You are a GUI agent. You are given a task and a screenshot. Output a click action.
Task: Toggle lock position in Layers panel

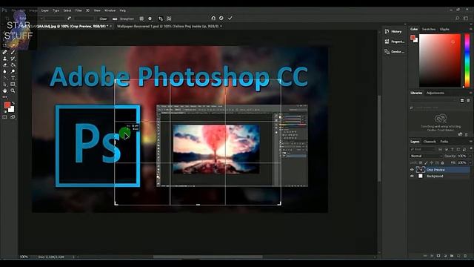[431, 163]
